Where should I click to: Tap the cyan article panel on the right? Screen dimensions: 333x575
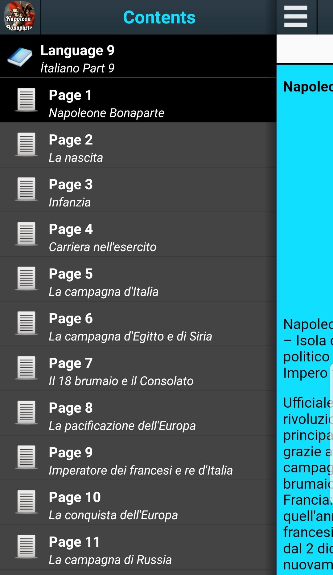point(305,320)
